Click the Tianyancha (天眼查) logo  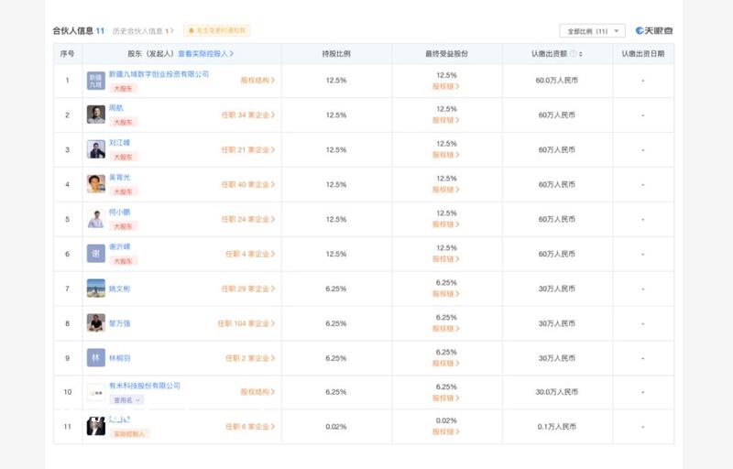click(x=654, y=31)
